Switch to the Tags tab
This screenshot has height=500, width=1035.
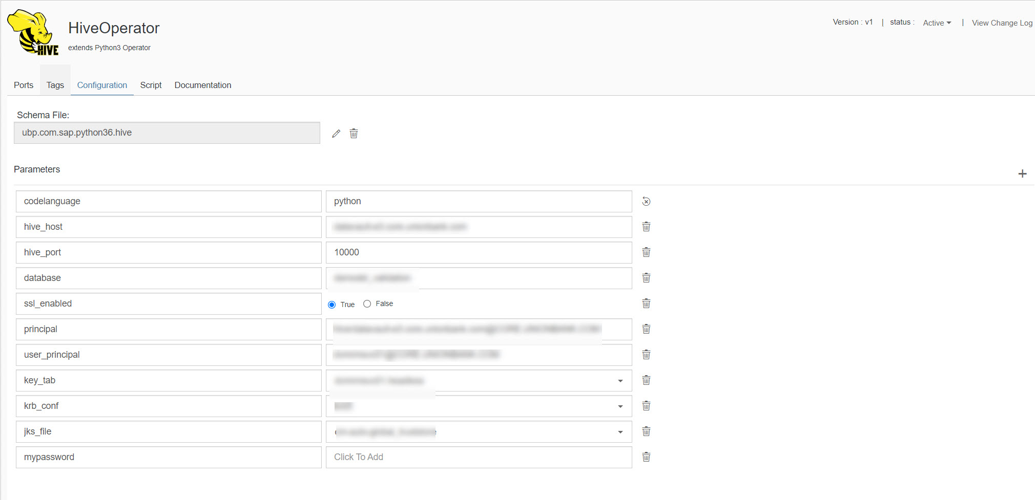click(55, 85)
